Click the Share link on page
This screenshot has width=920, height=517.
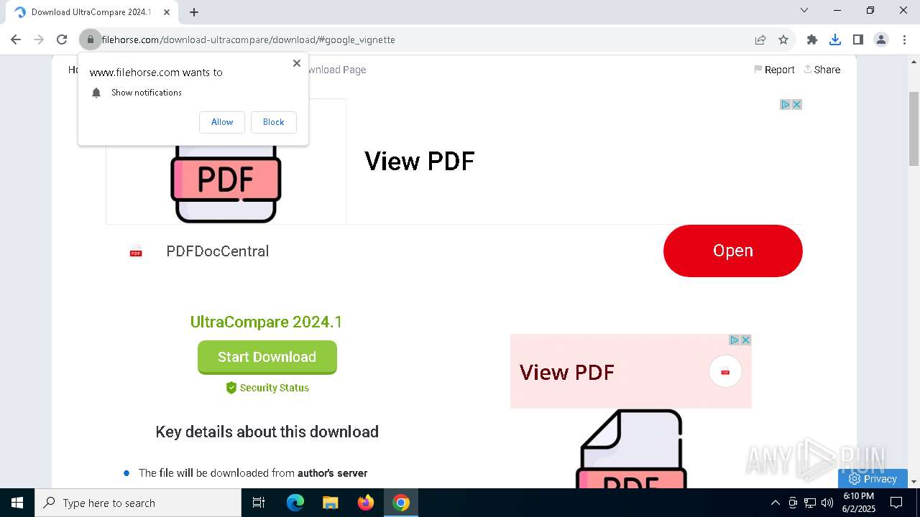pos(822,70)
